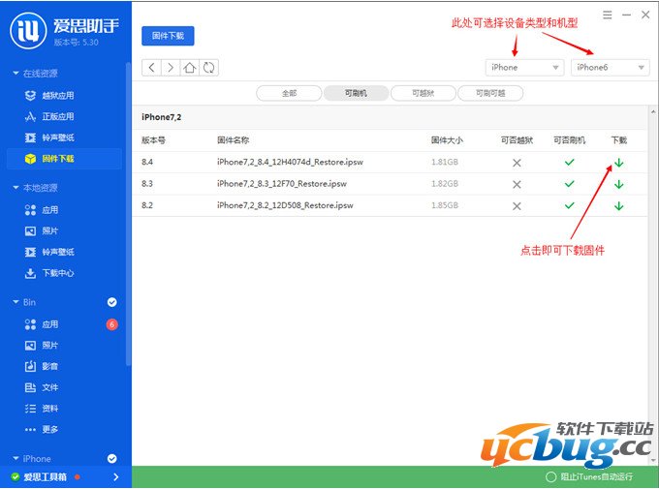Click the back navigation arrow icon

click(x=151, y=67)
